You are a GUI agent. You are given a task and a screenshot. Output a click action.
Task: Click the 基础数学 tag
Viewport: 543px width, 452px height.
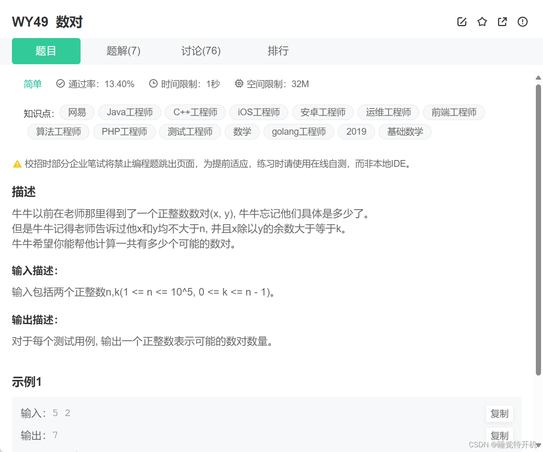pyautogui.click(x=405, y=132)
